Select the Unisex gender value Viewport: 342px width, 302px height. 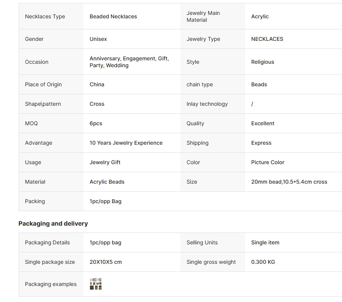(98, 39)
